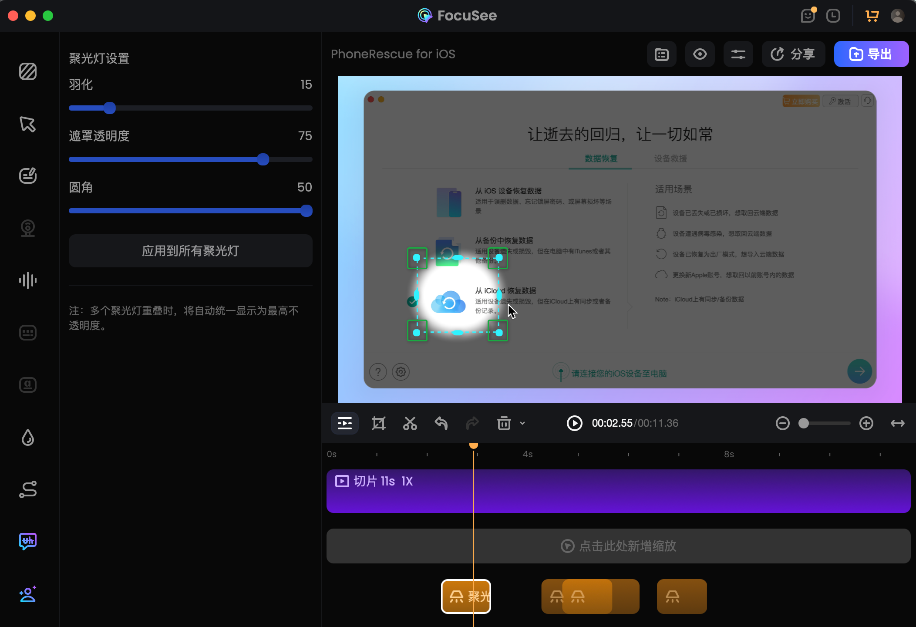Click the scissors split tool
Image resolution: width=916 pixels, height=627 pixels.
point(410,423)
